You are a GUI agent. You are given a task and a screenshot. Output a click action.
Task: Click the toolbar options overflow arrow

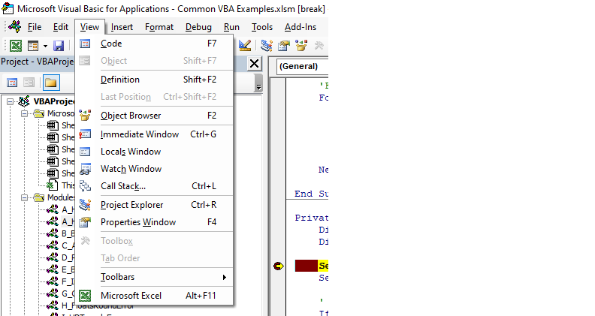(258, 83)
